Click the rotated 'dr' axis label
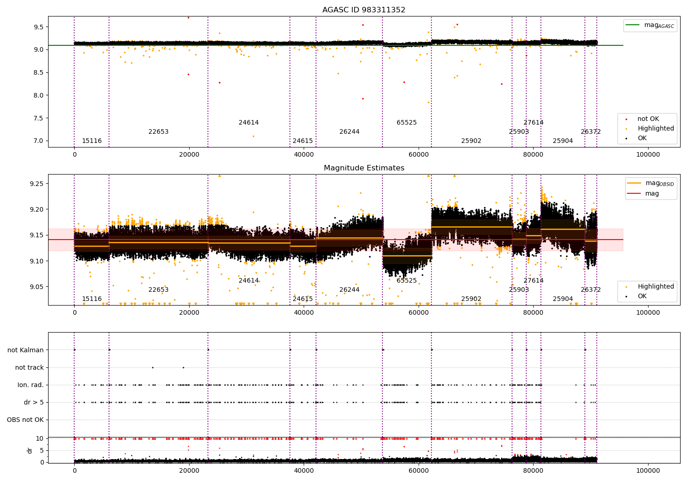 pyautogui.click(x=30, y=450)
